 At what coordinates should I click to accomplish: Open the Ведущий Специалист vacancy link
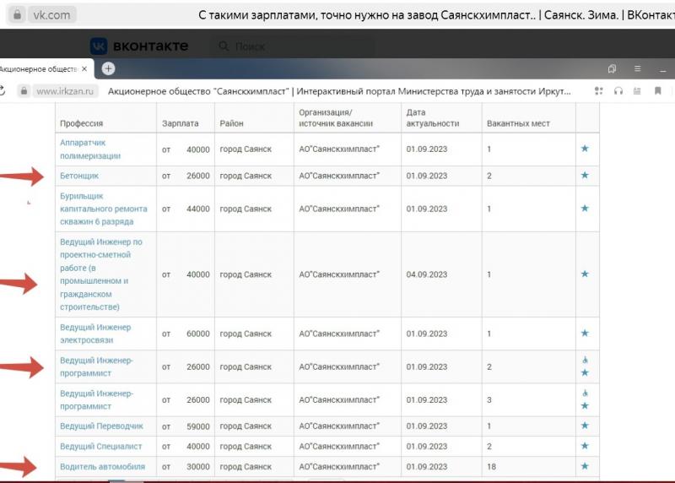[x=100, y=447]
